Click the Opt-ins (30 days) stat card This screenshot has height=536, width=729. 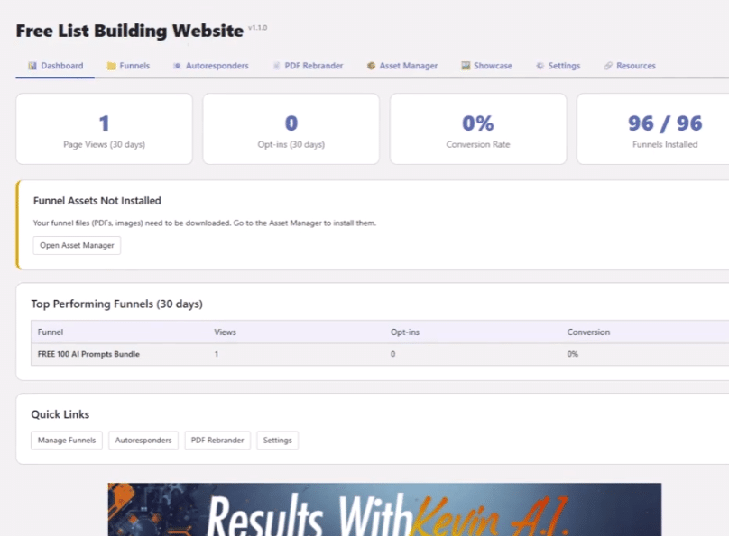click(291, 129)
